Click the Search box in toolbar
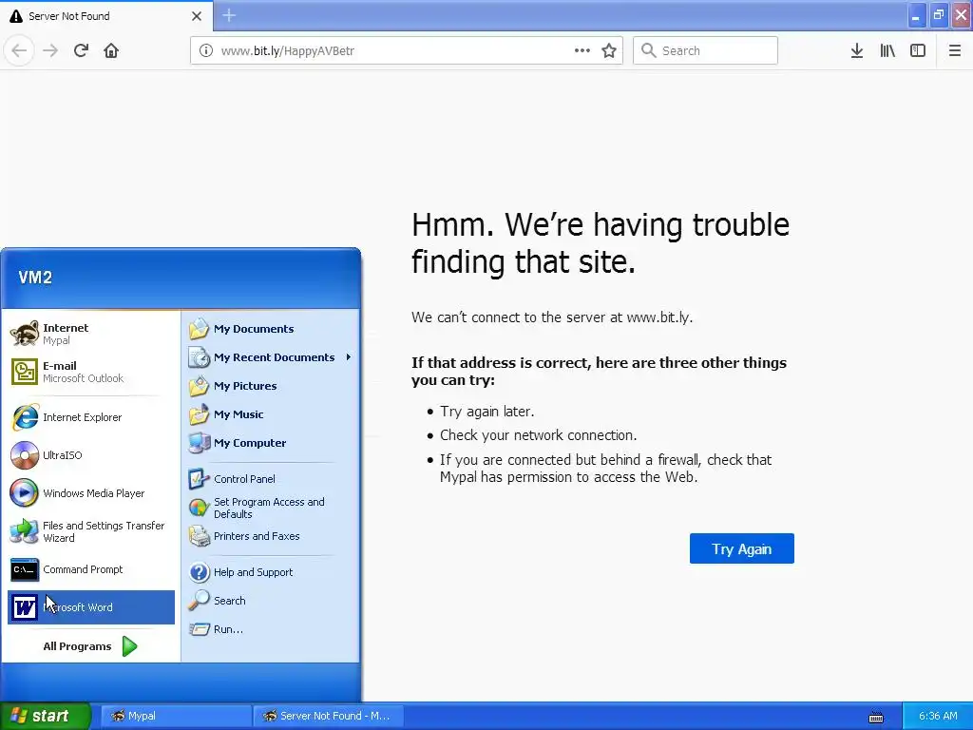The height and width of the screenshot is (730, 973). coord(706,50)
